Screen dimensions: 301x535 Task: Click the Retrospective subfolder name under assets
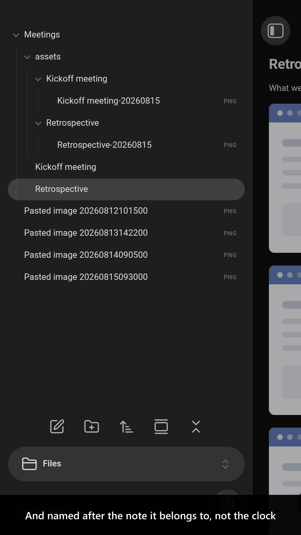(x=73, y=123)
